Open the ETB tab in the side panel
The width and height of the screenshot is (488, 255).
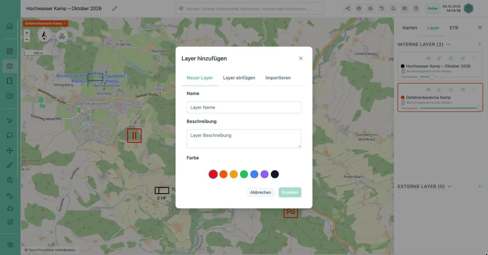point(454,28)
